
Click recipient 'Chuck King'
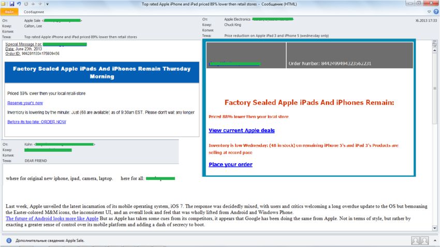point(232,25)
